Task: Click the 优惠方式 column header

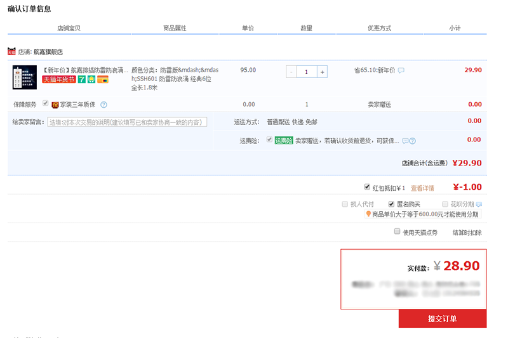Action: [x=379, y=28]
